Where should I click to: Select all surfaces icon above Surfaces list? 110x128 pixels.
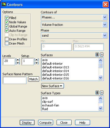point(97,54)
